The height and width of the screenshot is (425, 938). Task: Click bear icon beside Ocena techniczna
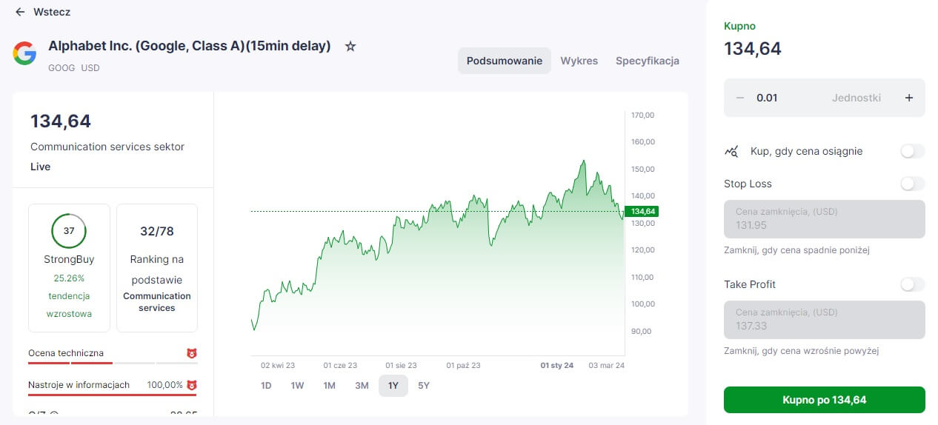[192, 354]
